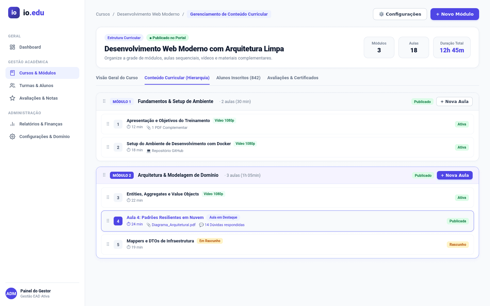Click the clock icon beside 24 min
The width and height of the screenshot is (490, 306).
(x=129, y=224)
